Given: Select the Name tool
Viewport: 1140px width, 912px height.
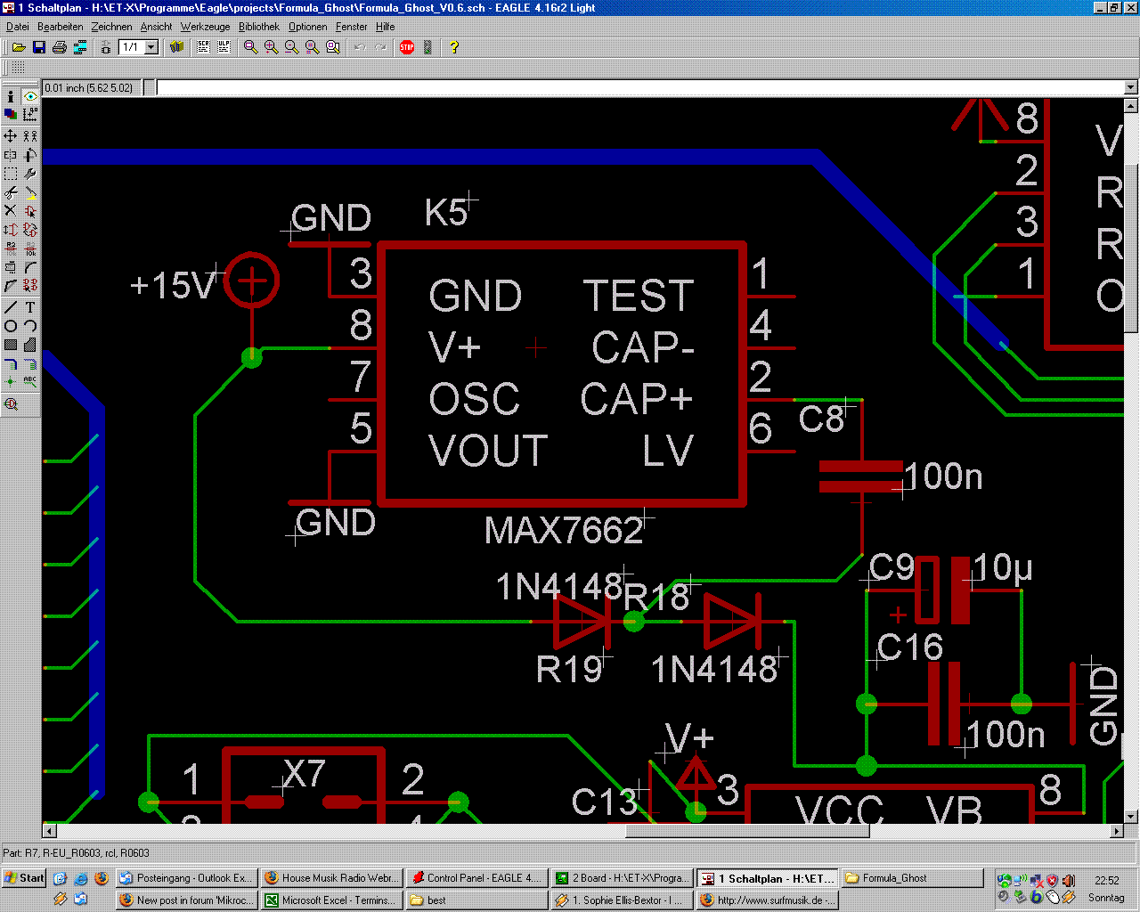Looking at the screenshot, I should click(x=11, y=248).
